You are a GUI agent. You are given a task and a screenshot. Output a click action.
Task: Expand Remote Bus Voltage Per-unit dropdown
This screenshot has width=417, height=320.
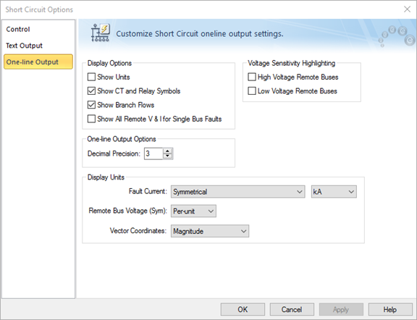coord(193,211)
